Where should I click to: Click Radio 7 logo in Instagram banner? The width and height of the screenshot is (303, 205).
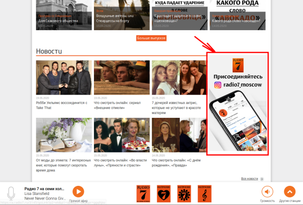click(238, 65)
